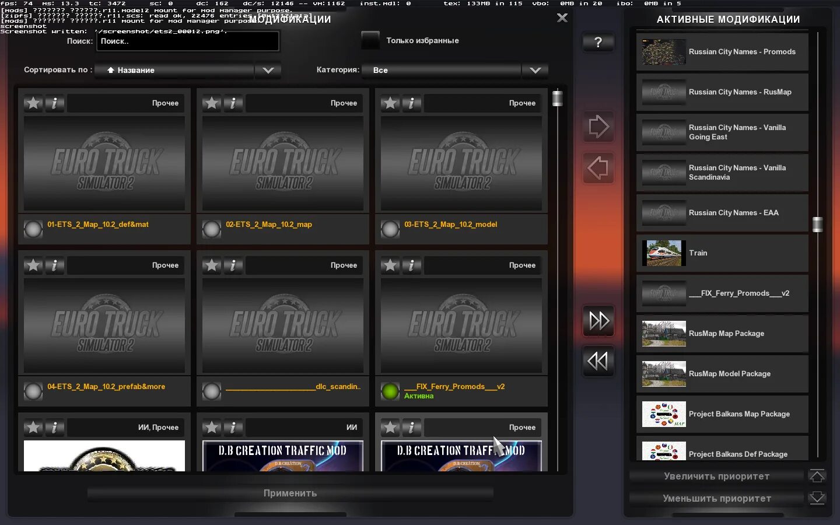The height and width of the screenshot is (525, 840).
Task: Favorite the 'ИИ, Прочее' category mod star
Action: click(33, 428)
